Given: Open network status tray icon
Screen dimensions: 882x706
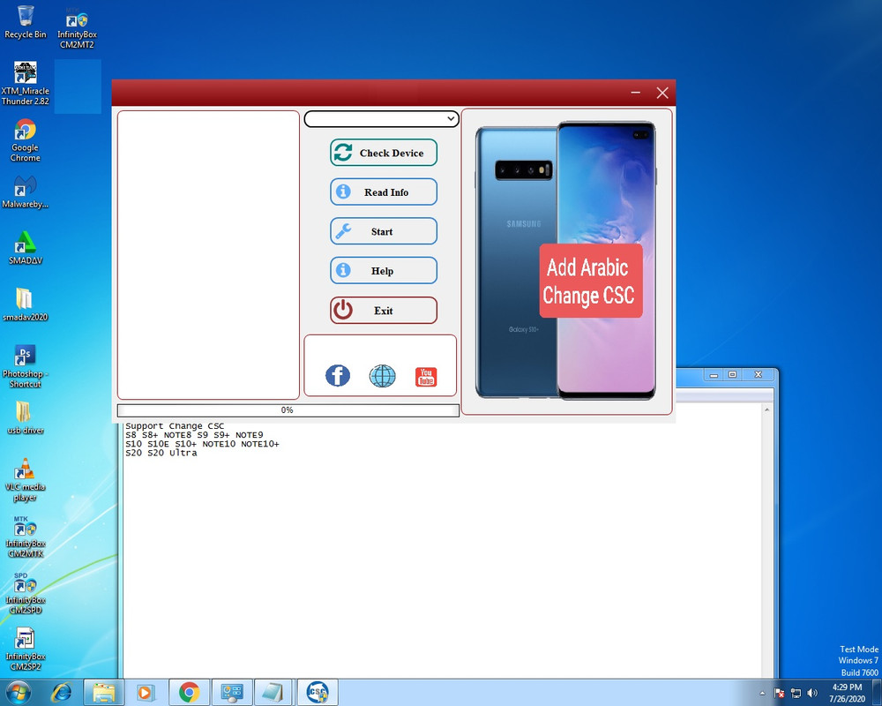Looking at the screenshot, I should (x=796, y=693).
